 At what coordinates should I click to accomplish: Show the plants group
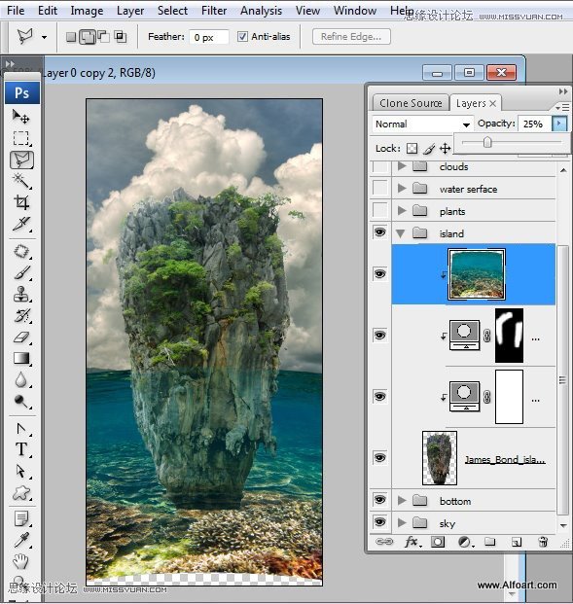pos(380,210)
